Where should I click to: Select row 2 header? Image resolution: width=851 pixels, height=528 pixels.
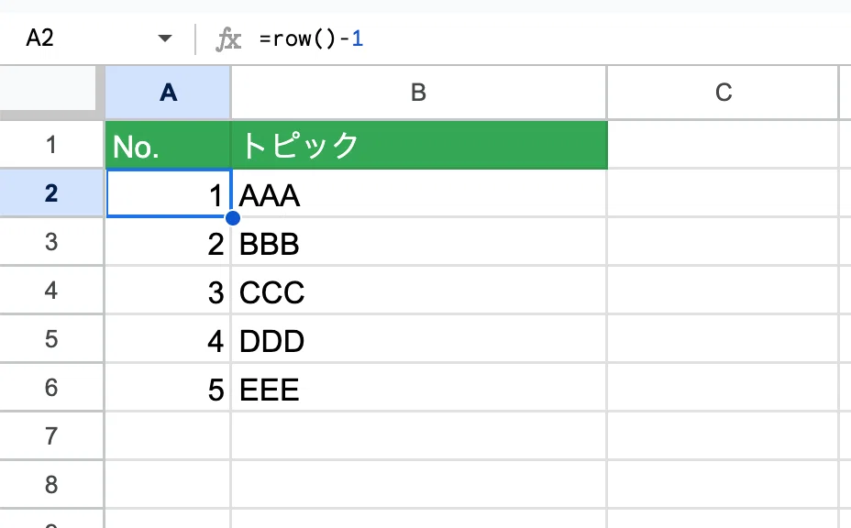[x=51, y=193]
